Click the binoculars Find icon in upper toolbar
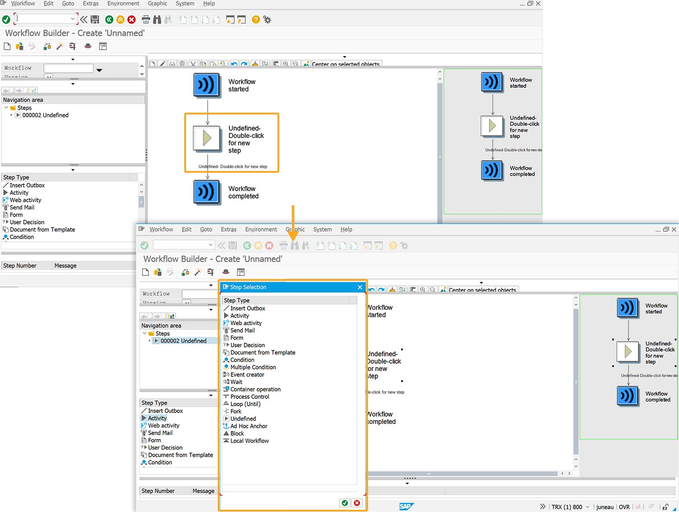The width and height of the screenshot is (679, 512). [157, 19]
